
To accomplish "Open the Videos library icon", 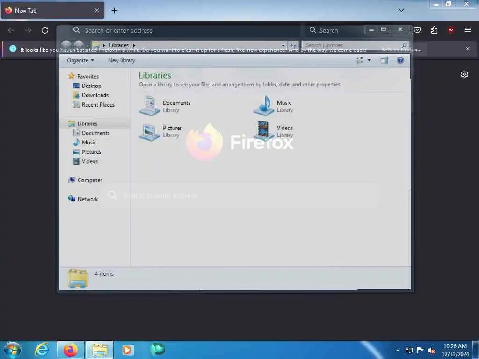I will 264,131.
